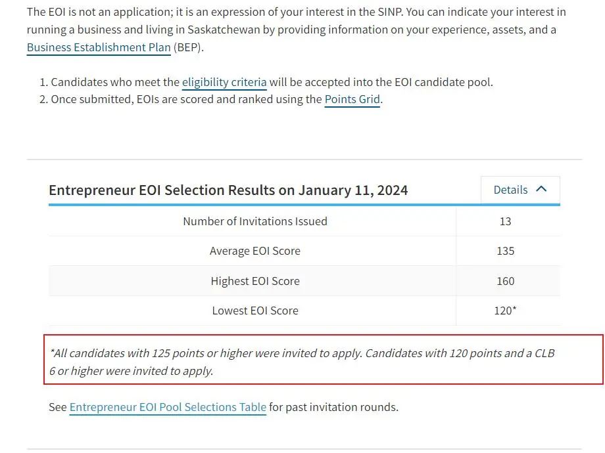
Task: Click the lowest score value 120*
Action: 505,311
